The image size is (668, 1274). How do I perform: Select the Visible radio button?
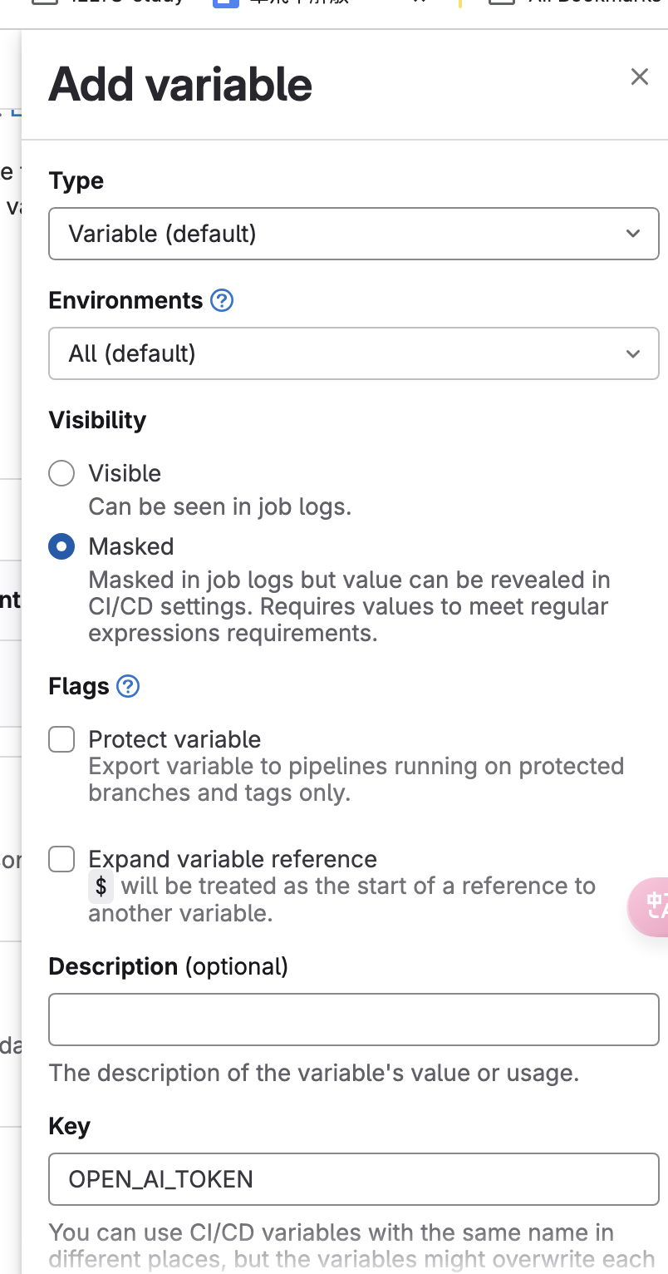(61, 473)
